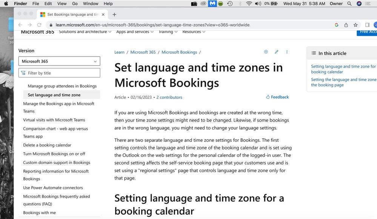The height and width of the screenshot is (219, 377).
Task: Click the Microsoft 365 header title
Action: coord(37,32)
